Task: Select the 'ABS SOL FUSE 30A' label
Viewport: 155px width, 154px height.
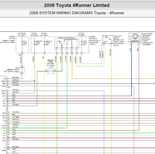Action: coord(49,43)
